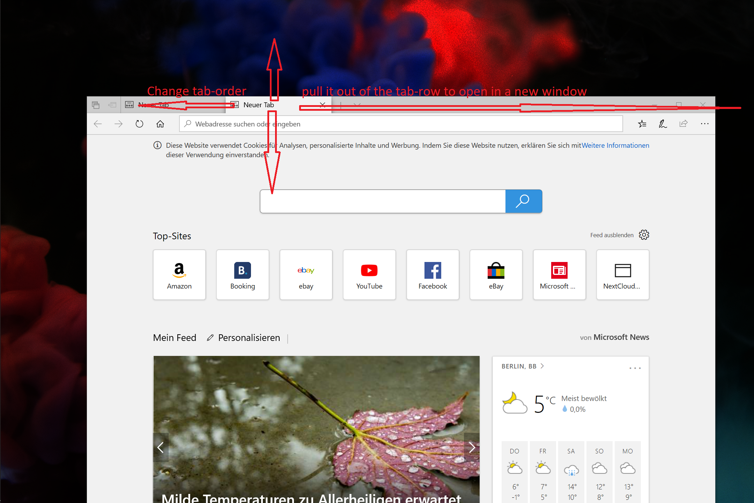Open the Favorites hub (star icon)

pos(642,124)
